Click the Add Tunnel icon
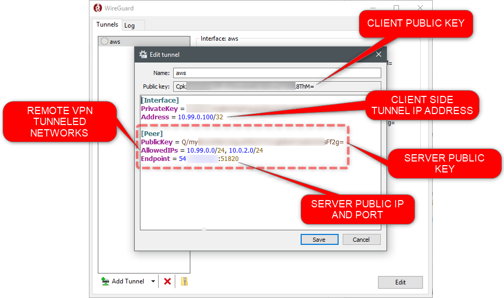This screenshot has height=298, width=504. pyautogui.click(x=105, y=281)
